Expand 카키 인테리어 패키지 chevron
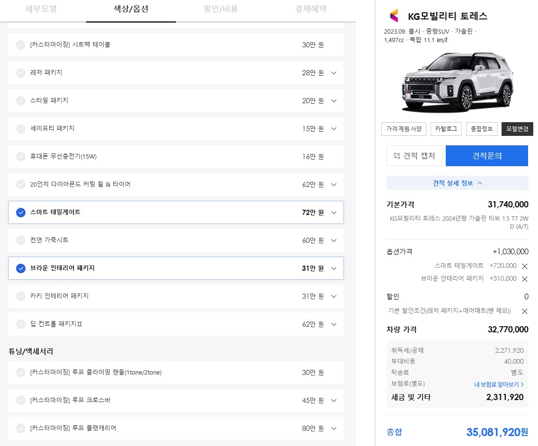This screenshot has width=538, height=446. tap(334, 296)
